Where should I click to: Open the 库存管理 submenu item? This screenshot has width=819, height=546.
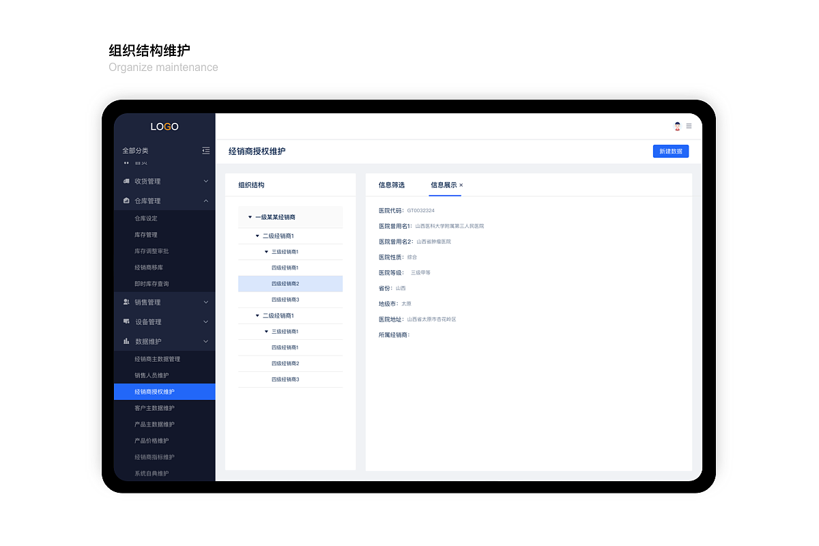pyautogui.click(x=146, y=235)
